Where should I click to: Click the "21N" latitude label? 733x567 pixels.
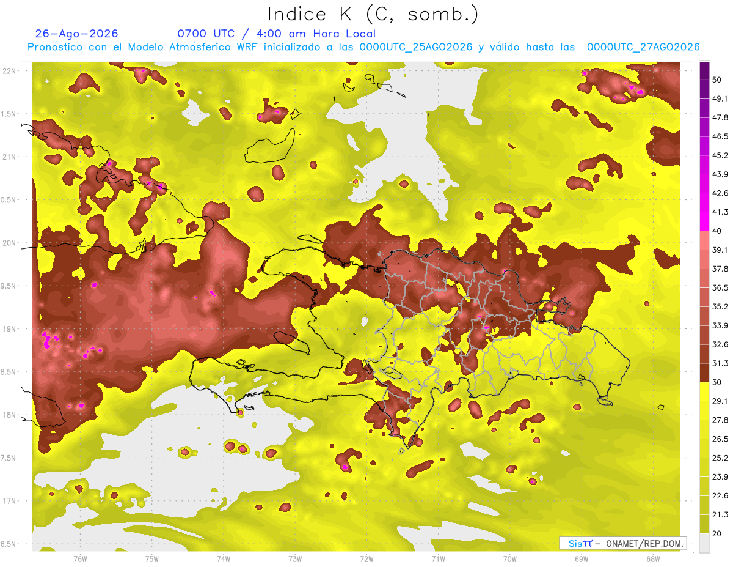9,157
